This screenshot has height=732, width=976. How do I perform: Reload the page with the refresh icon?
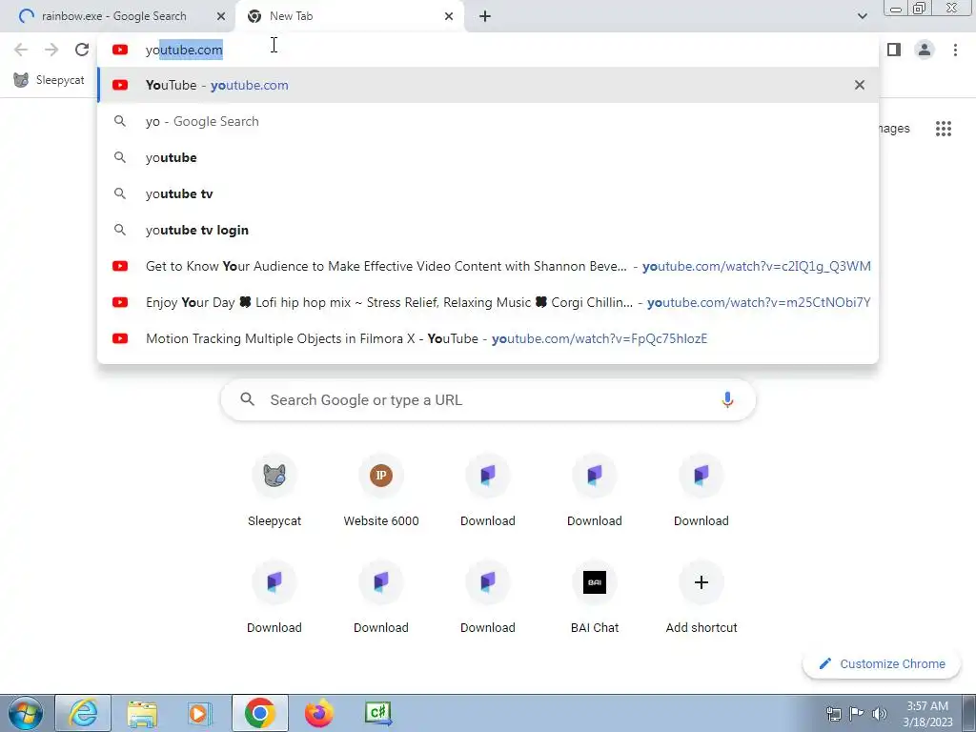(x=82, y=50)
